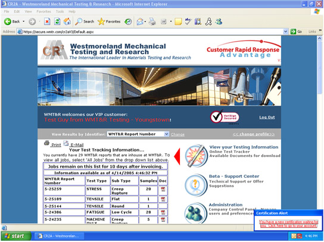
Task: Open the PDF doc icon for S-24386
Action: click(163, 212)
